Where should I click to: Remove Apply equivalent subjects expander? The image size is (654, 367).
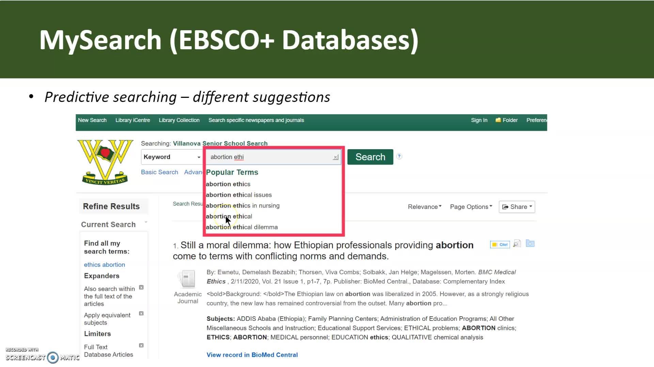click(141, 313)
